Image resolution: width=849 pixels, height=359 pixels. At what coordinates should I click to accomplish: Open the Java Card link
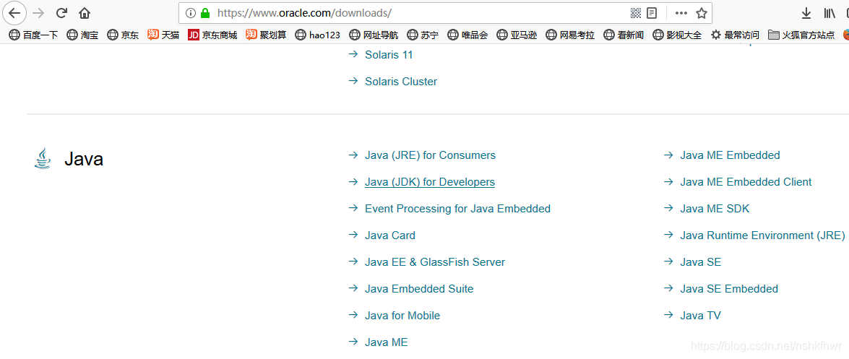tap(390, 235)
